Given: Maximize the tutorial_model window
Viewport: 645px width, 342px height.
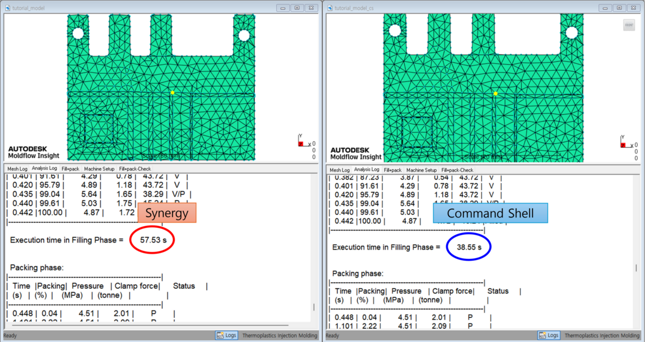Looking at the screenshot, I should 297,8.
